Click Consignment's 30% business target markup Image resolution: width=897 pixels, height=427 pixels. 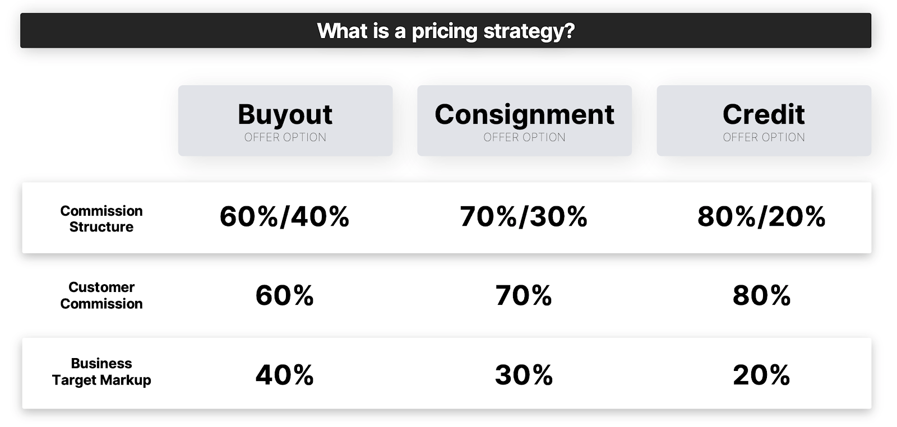tap(524, 375)
